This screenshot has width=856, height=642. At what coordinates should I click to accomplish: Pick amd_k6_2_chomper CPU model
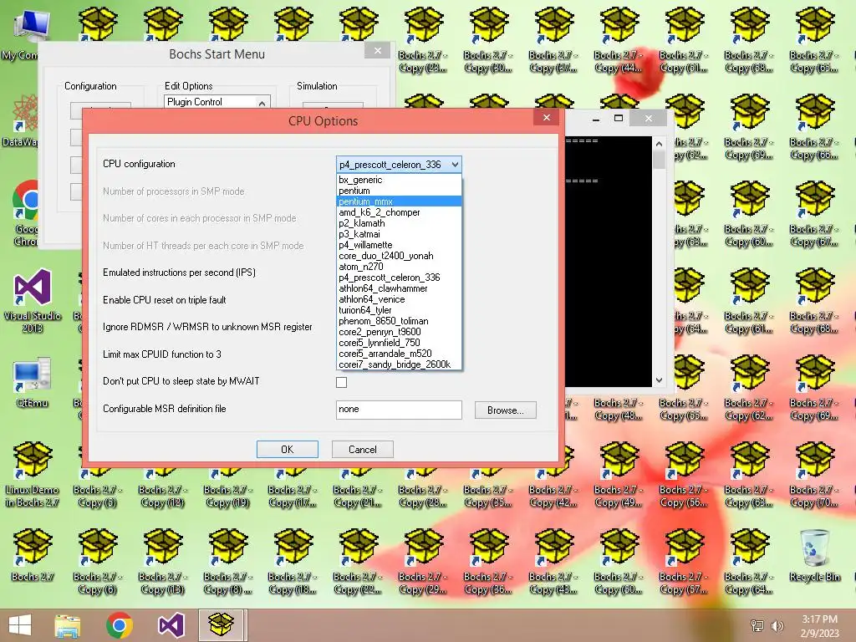click(x=399, y=212)
